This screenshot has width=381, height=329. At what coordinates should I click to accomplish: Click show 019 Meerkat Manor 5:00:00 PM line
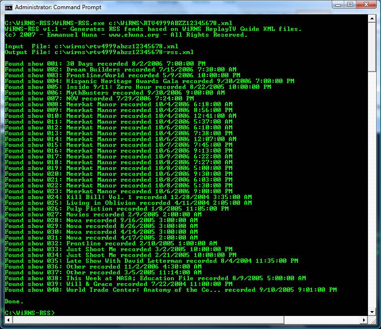[x=119, y=168]
